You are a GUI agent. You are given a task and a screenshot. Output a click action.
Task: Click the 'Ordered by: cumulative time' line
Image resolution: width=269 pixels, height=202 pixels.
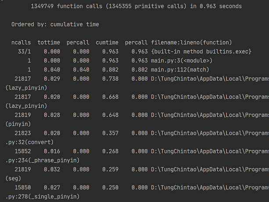coord(55,25)
